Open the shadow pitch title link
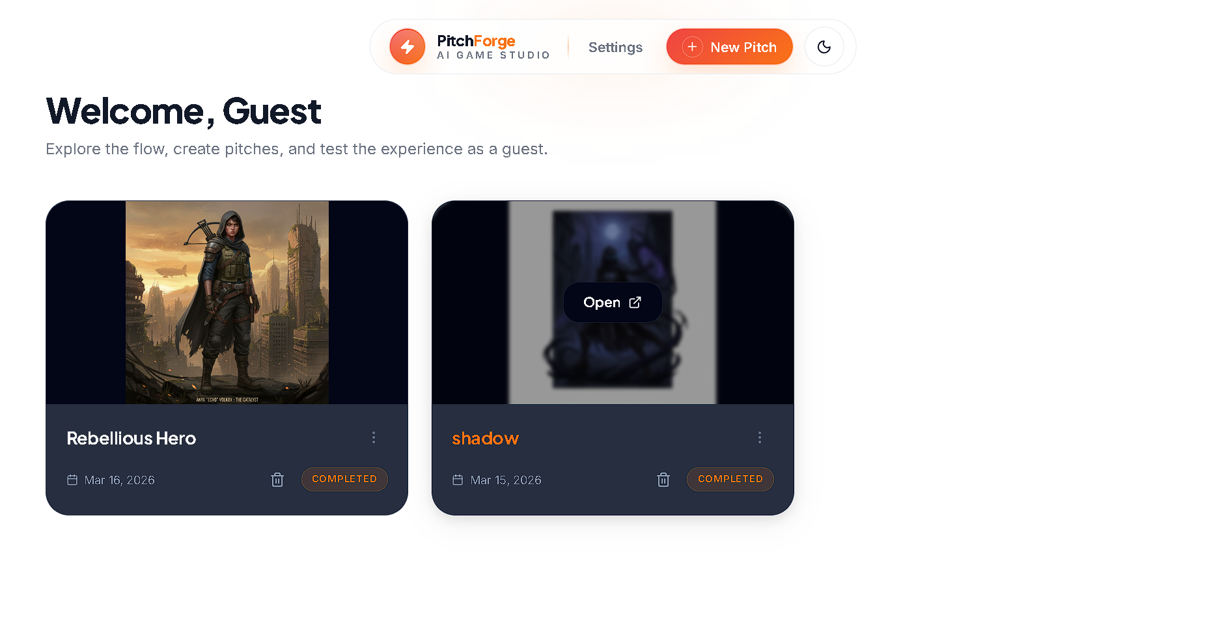The width and height of the screenshot is (1220, 643). [x=486, y=439]
